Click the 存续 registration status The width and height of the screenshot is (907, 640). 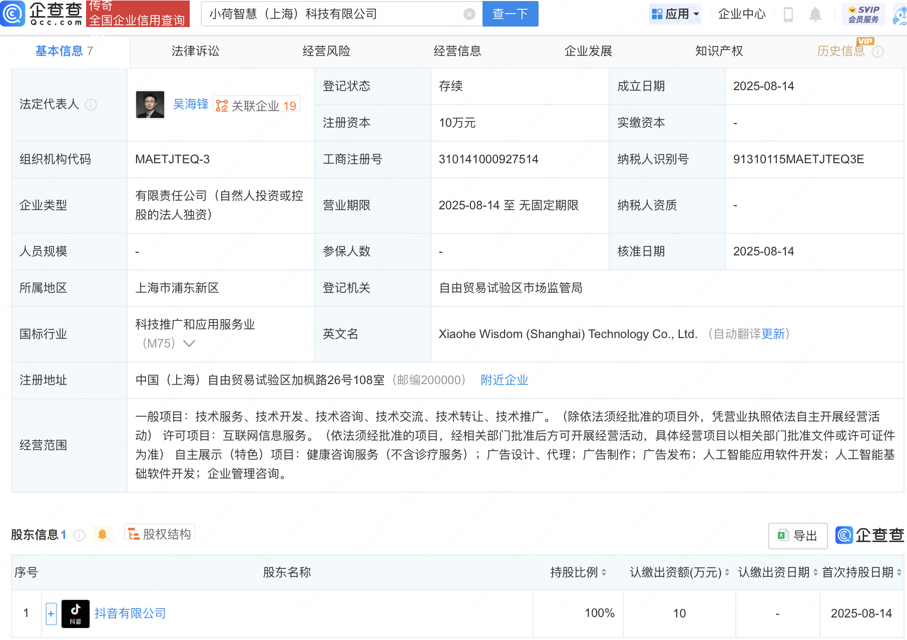tap(451, 86)
